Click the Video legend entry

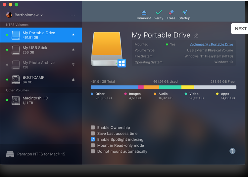coord(194,96)
